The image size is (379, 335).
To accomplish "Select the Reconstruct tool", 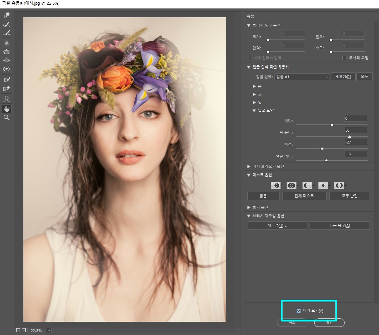I will [6, 24].
